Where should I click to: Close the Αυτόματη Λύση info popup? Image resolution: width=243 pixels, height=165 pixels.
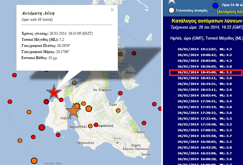[x=112, y=10]
